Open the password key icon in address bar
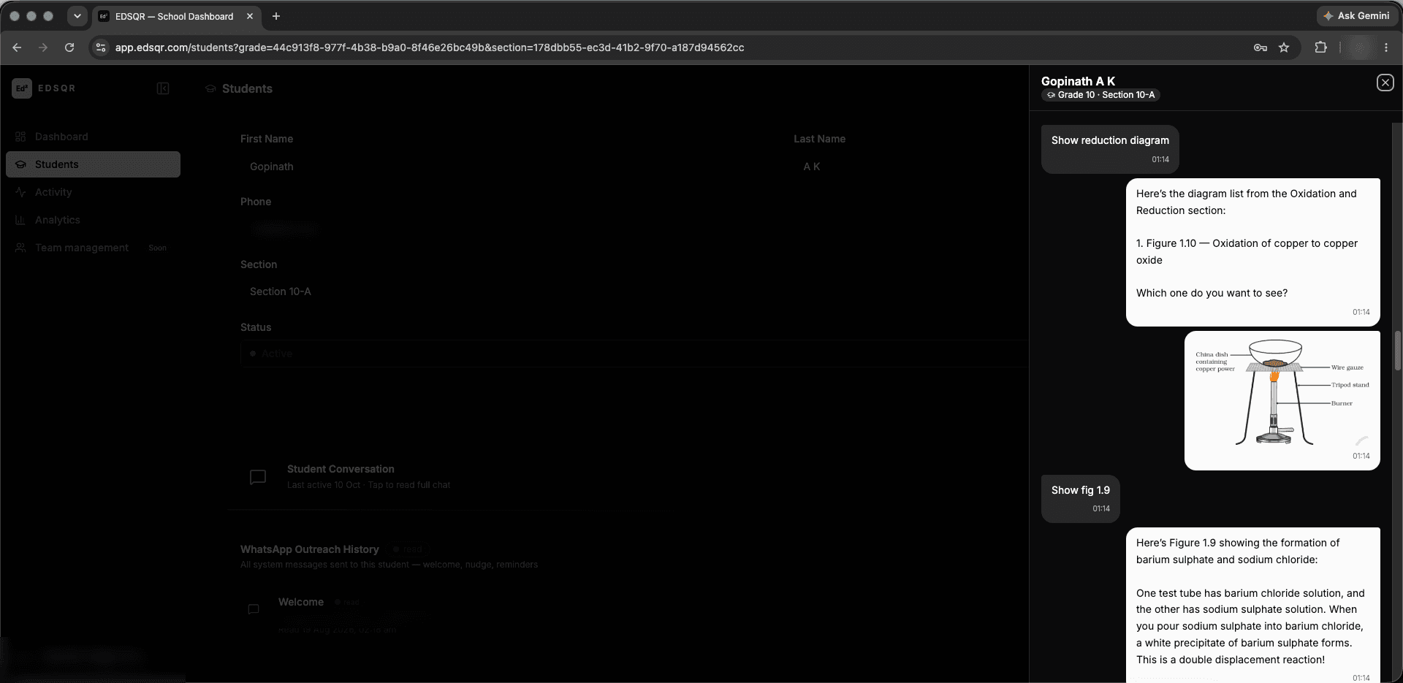 tap(1261, 47)
